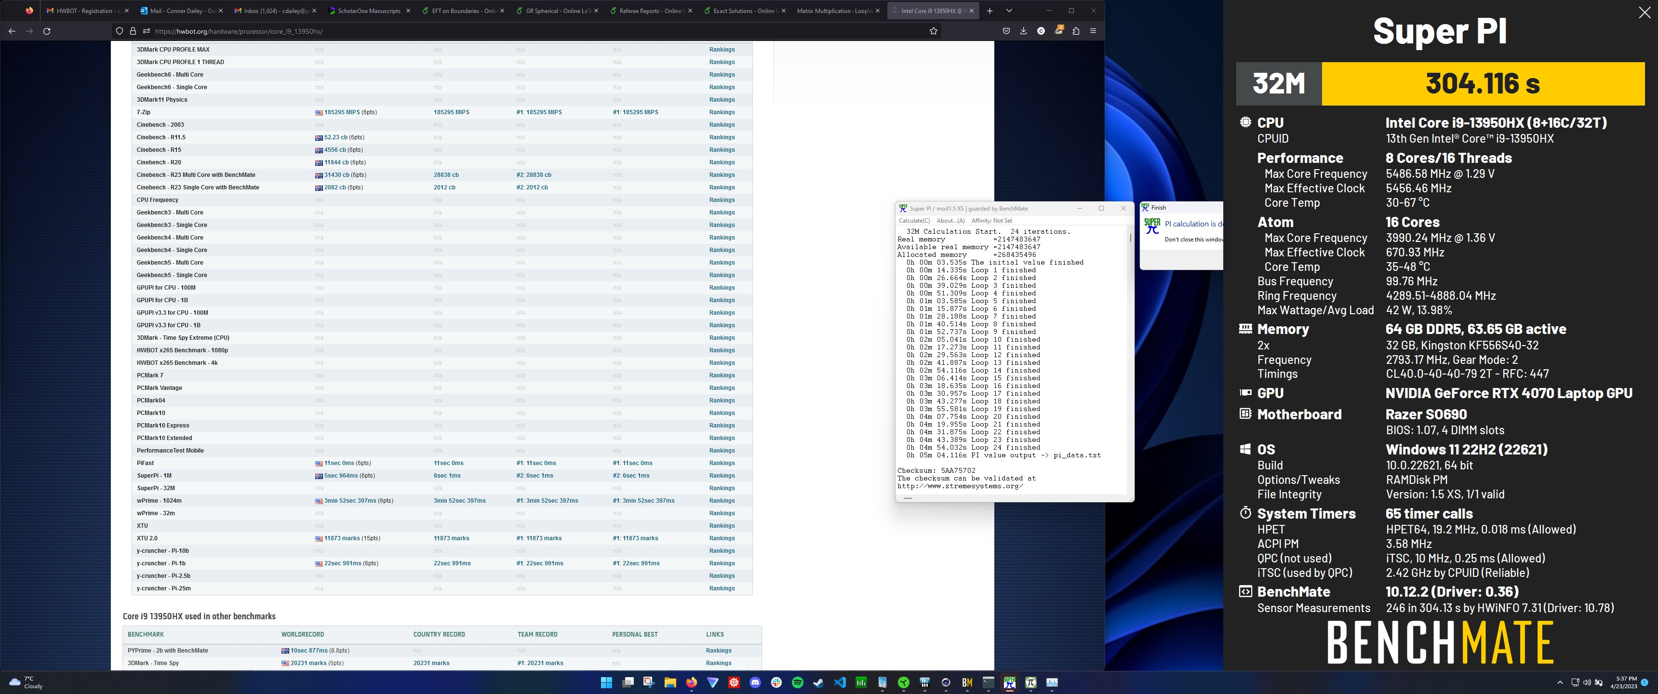Screen dimensions: 1658x694
Task: Open Firefox hamburger application menu
Action: [1093, 31]
